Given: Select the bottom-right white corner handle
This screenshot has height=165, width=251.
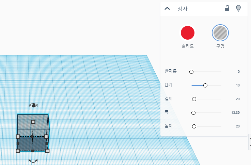Looking at the screenshot, I should coord(47,151).
